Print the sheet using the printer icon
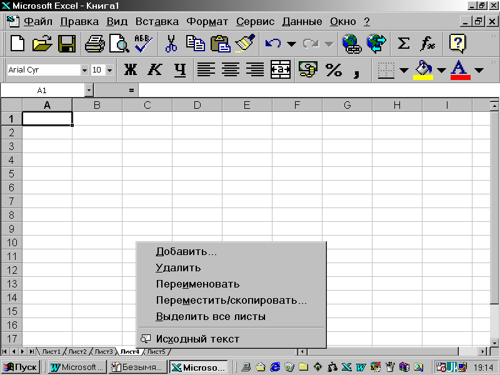 pos(95,43)
